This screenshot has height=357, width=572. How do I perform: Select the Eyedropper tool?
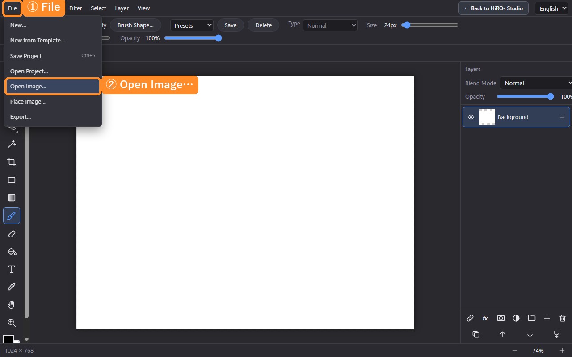12,287
